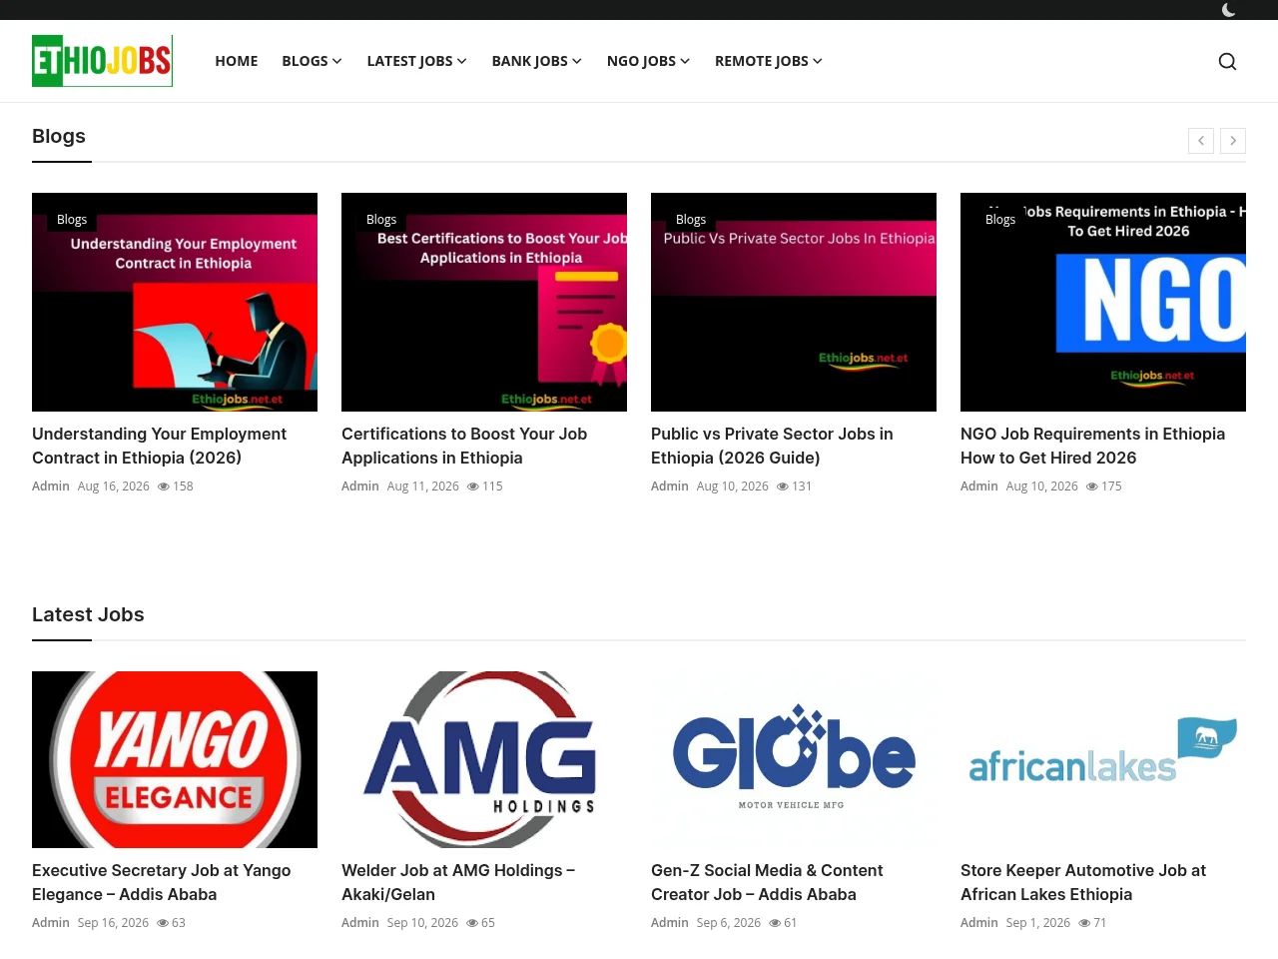Open 'Understanding Your Employment Contract in Ethiopia' title
The width and height of the screenshot is (1278, 959).
coord(160,446)
